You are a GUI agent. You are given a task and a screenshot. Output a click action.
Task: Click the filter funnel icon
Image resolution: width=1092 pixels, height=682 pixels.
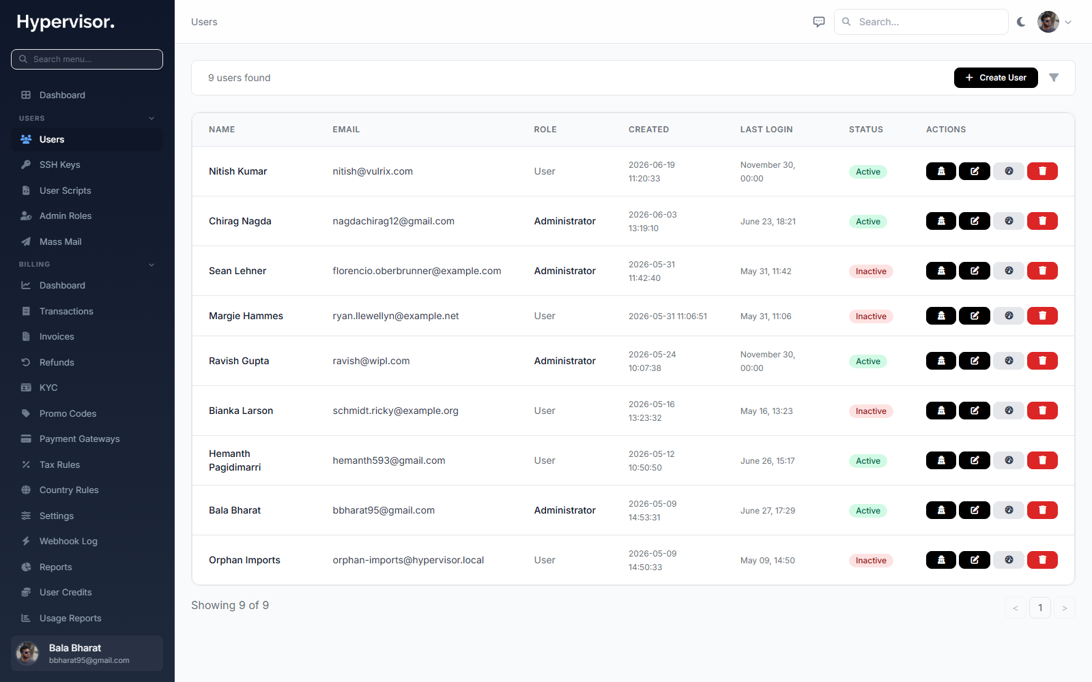click(x=1054, y=78)
